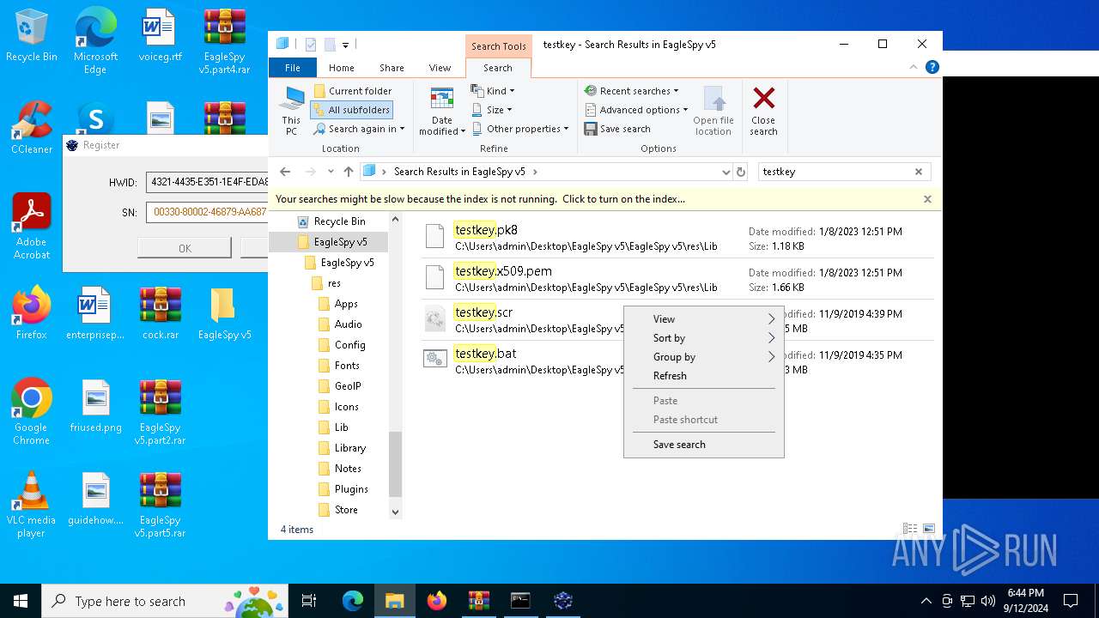Viewport: 1099px width, 618px height.
Task: Open Recent searches dropdown
Action: pos(631,91)
